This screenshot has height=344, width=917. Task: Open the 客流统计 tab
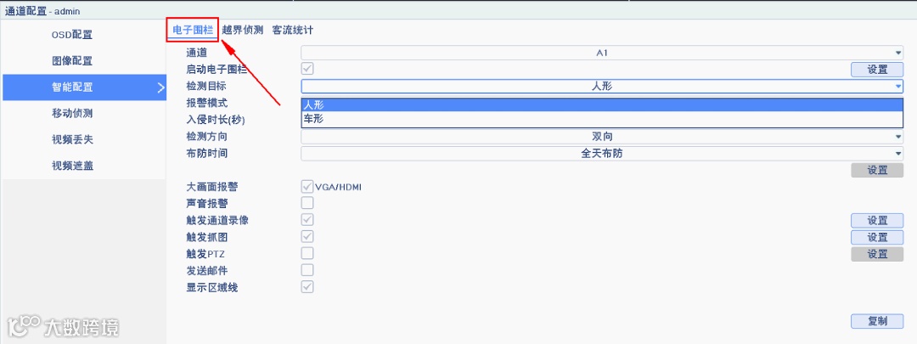pos(292,30)
